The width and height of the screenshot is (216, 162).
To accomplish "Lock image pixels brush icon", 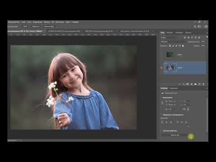I will 173,46.
